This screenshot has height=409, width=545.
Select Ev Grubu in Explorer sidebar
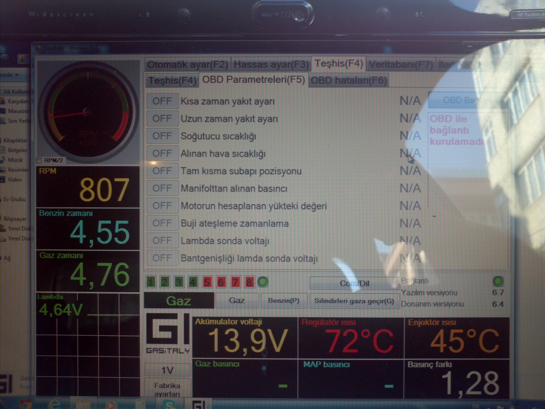tap(14, 199)
